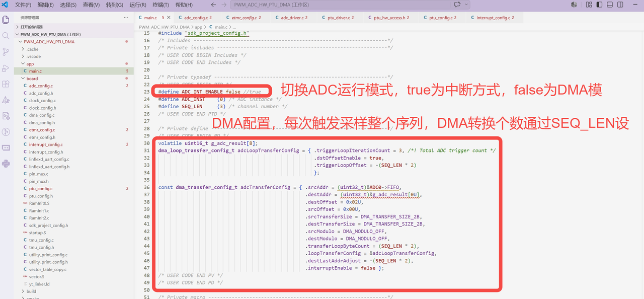644x299 pixels.
Task: Click 'app' in breadcrumb path
Action: [x=198, y=27]
